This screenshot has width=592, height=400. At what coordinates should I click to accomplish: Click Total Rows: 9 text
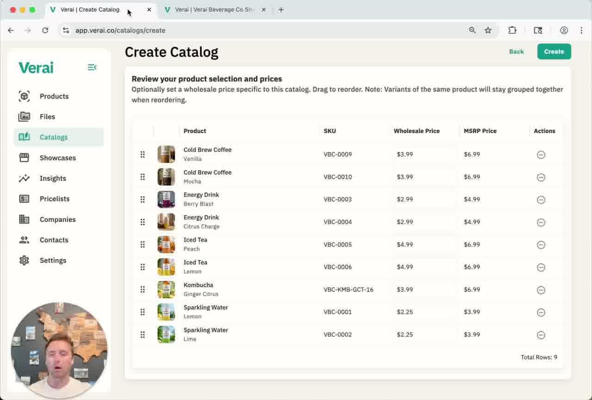539,357
